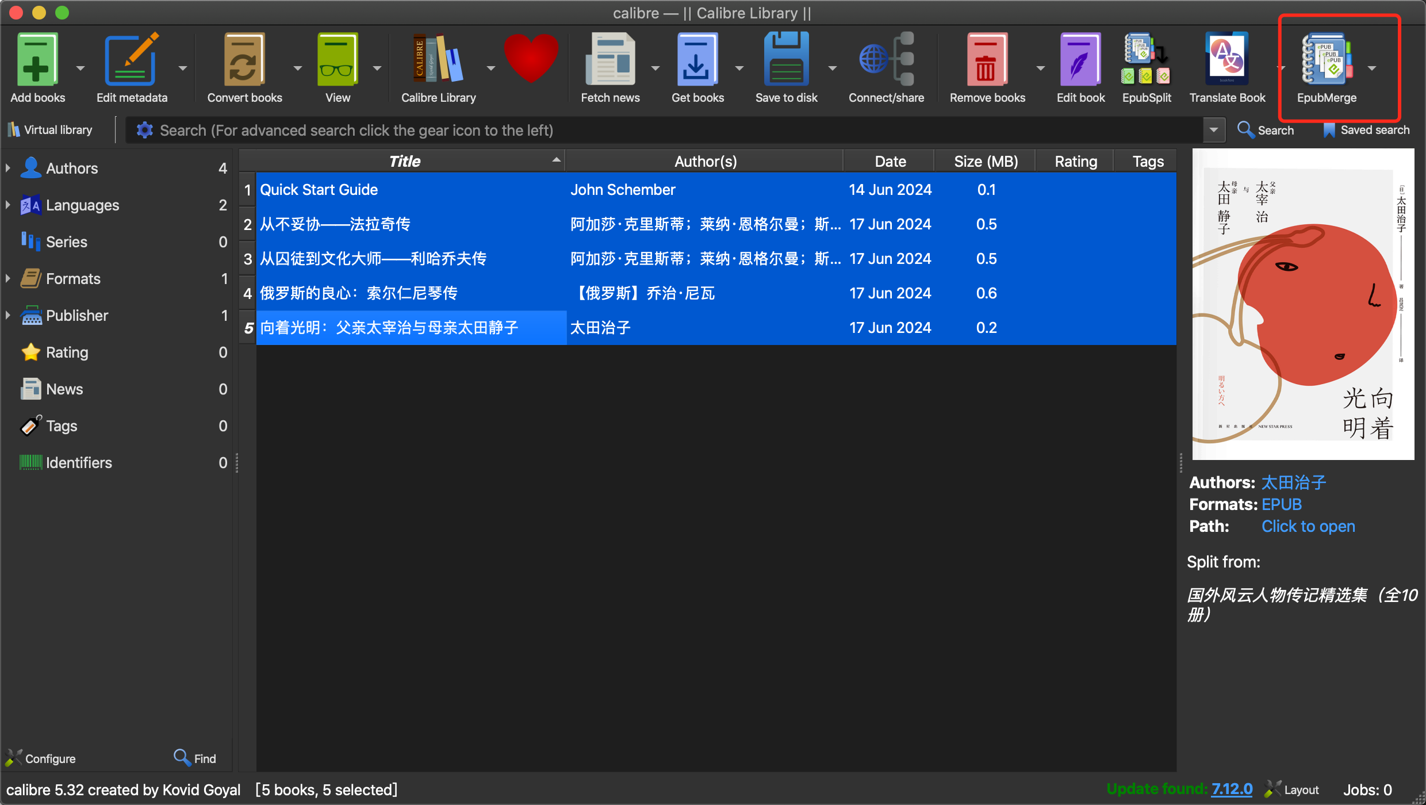Sort by the Author(s) column header

705,162
